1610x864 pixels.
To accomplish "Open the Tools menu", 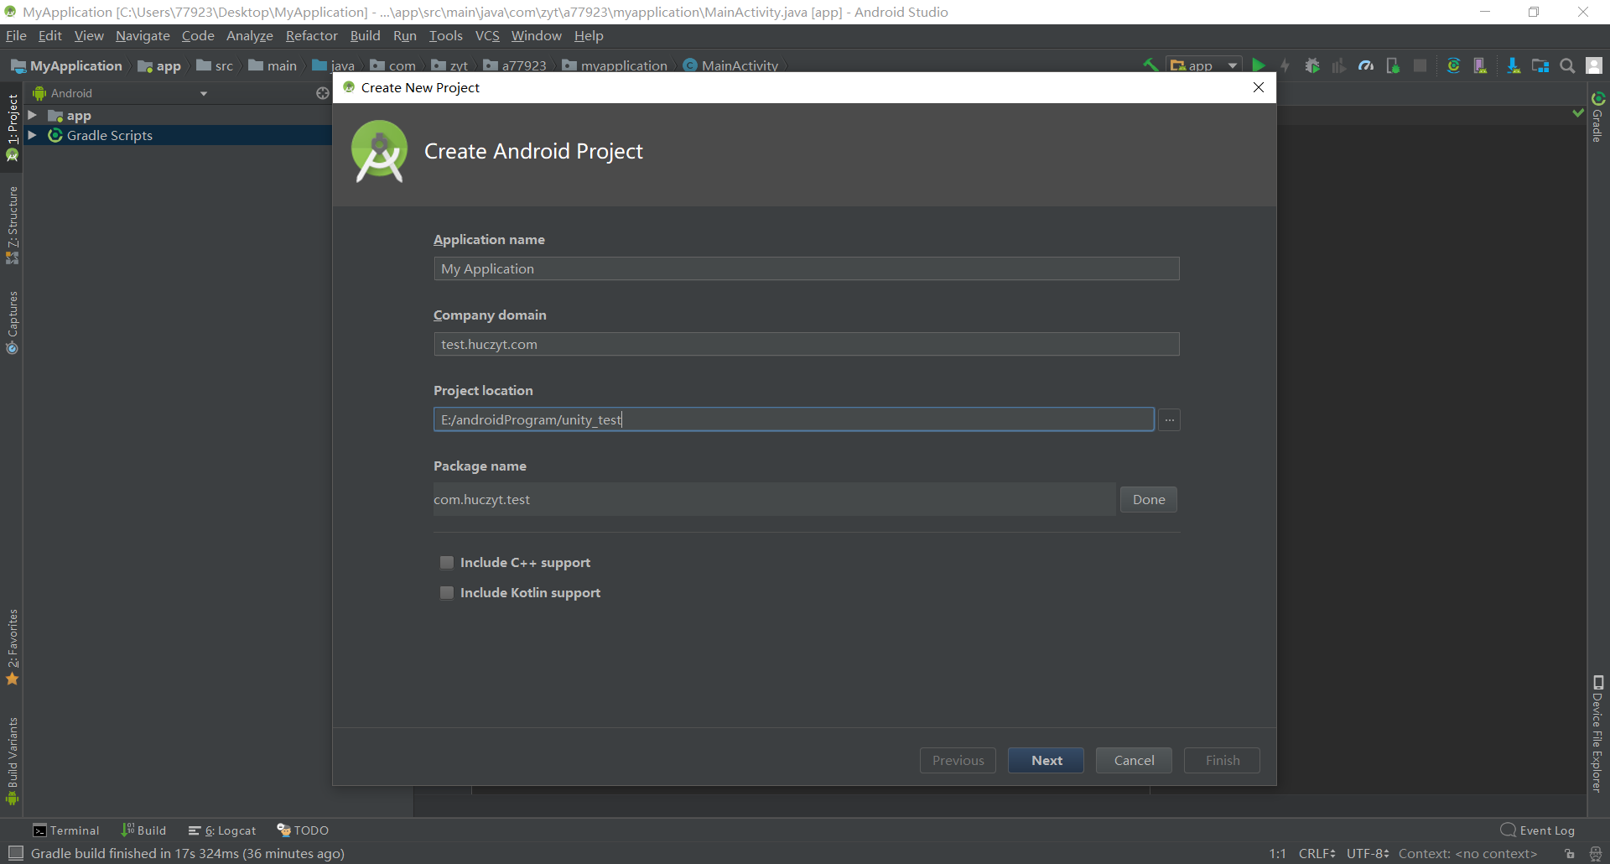I will pyautogui.click(x=445, y=35).
